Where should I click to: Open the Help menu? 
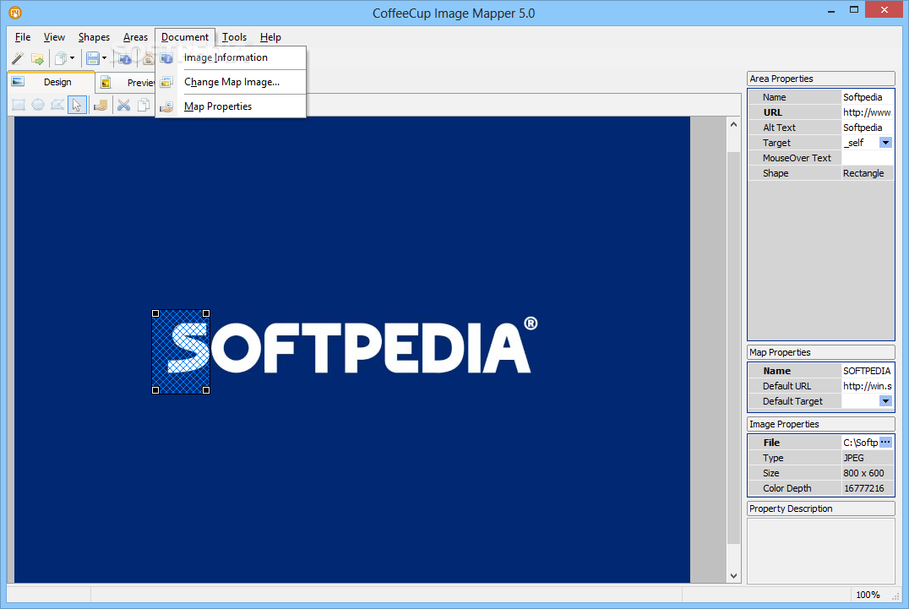[x=270, y=37]
